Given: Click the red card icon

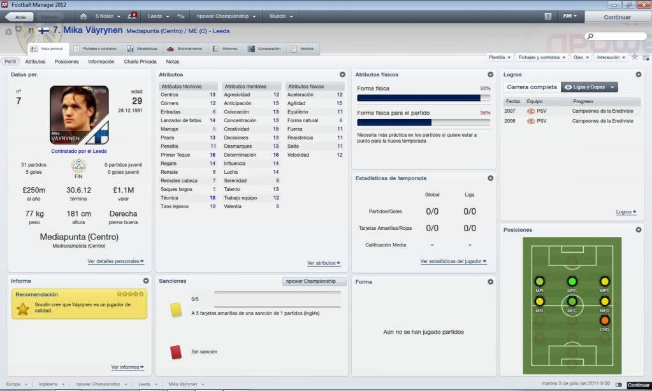Looking at the screenshot, I should [x=176, y=352].
